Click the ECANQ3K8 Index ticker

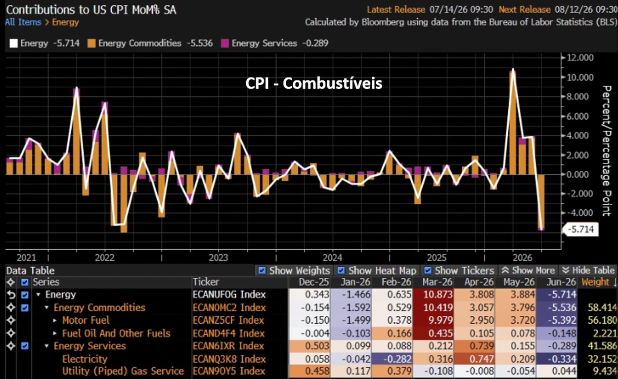(x=229, y=359)
